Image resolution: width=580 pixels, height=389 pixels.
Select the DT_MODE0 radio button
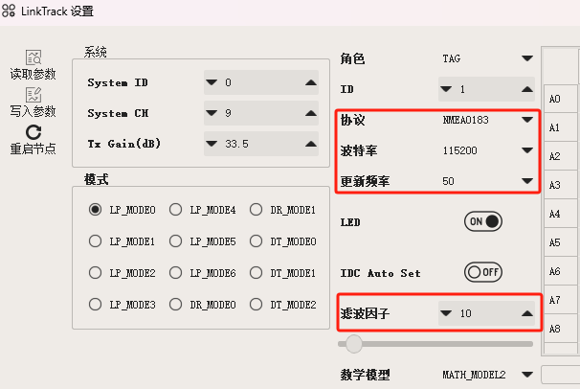point(256,241)
